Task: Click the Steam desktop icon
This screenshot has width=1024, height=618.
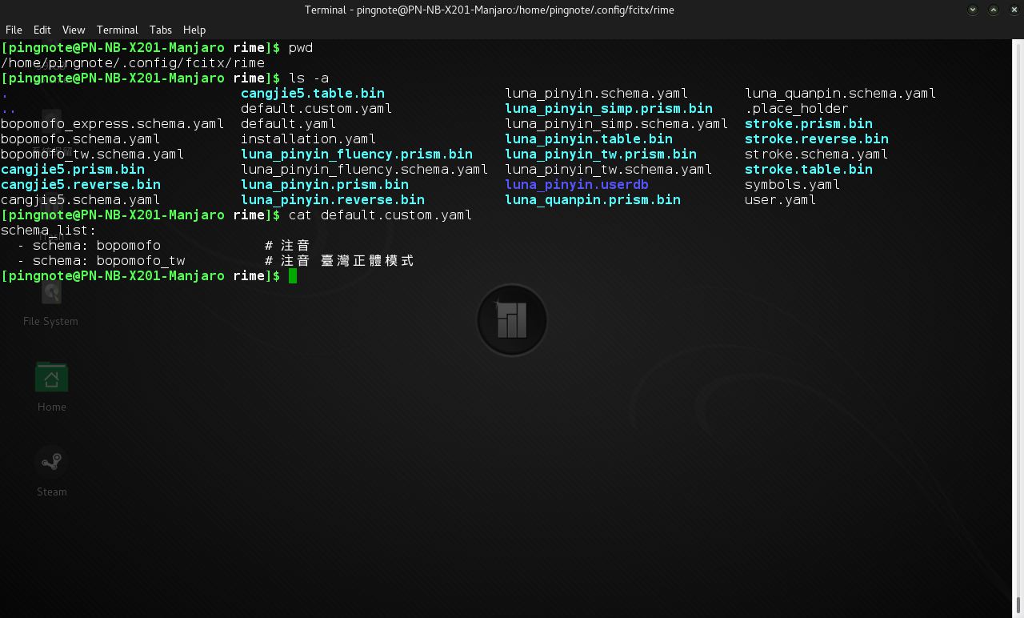Action: (x=51, y=462)
